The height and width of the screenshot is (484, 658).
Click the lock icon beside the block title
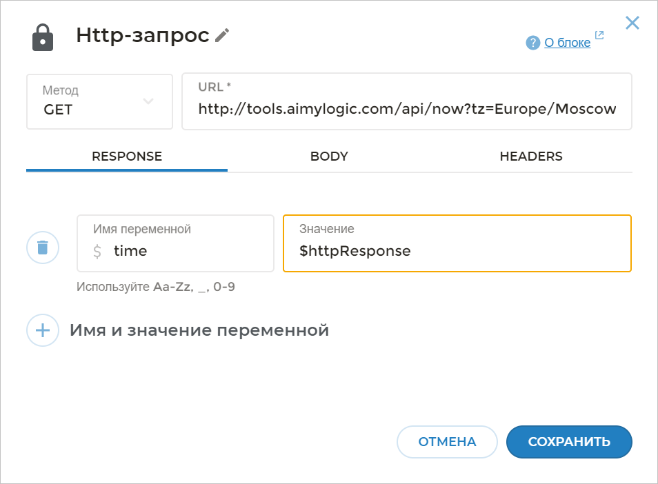click(41, 37)
